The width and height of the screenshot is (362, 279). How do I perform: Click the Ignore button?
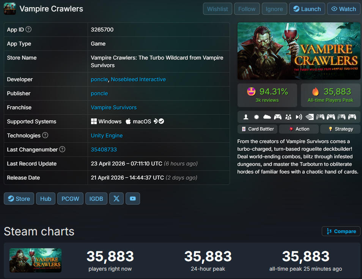click(x=274, y=9)
